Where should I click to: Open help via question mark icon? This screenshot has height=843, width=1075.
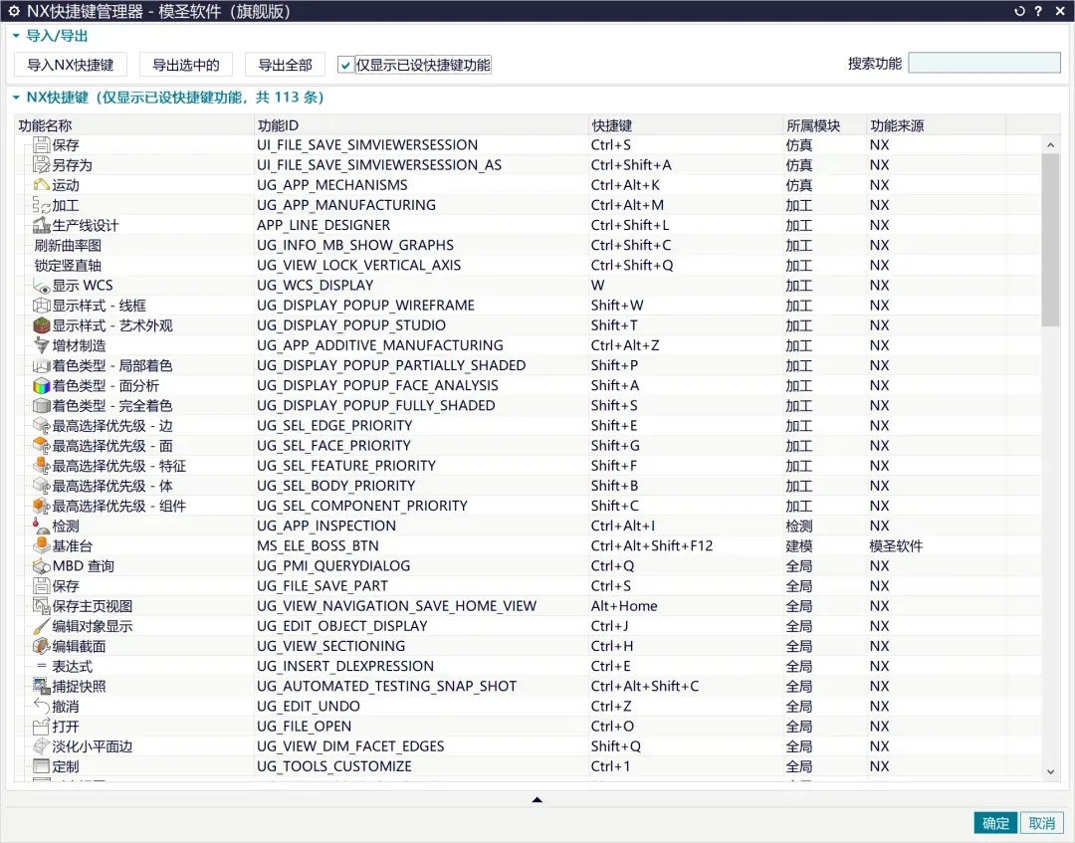pyautogui.click(x=1038, y=11)
